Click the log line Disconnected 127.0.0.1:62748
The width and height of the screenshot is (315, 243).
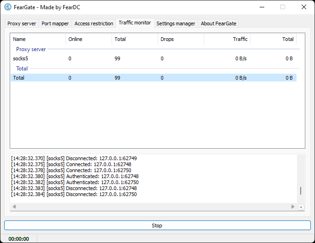pos(74,189)
